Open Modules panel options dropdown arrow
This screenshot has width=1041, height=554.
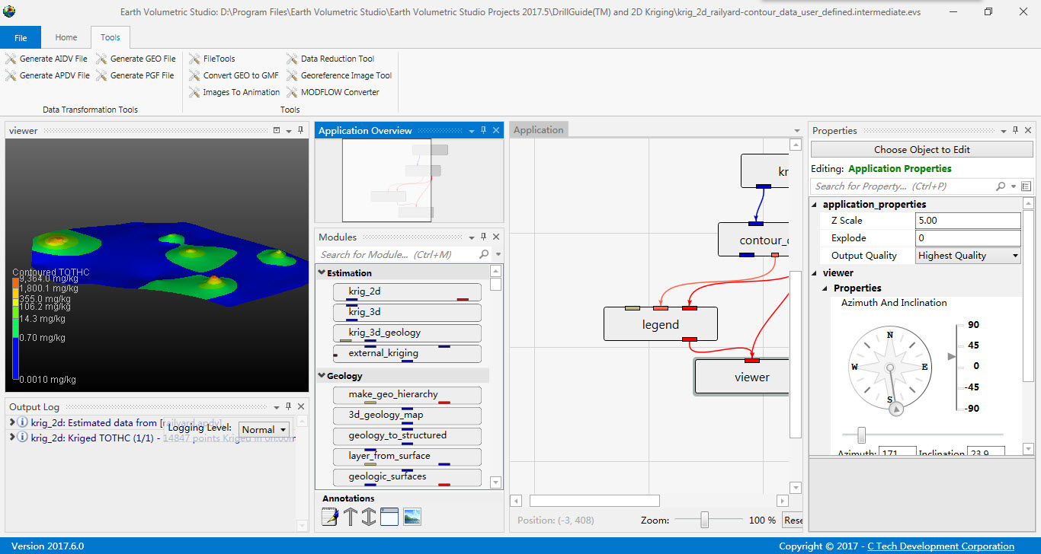(471, 237)
